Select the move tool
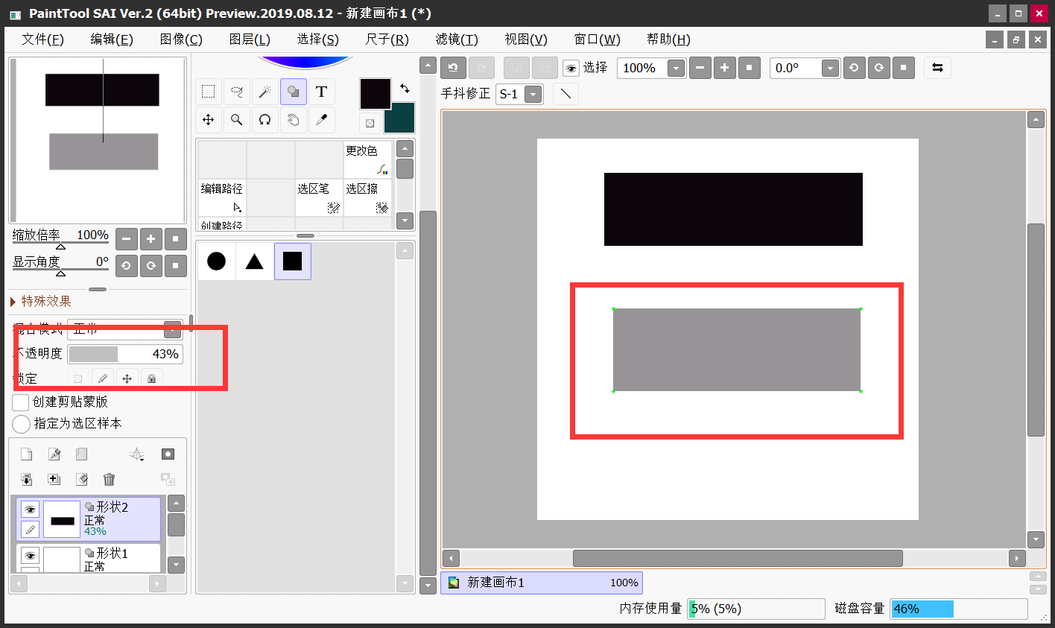Image resolution: width=1055 pixels, height=628 pixels. pos(209,120)
